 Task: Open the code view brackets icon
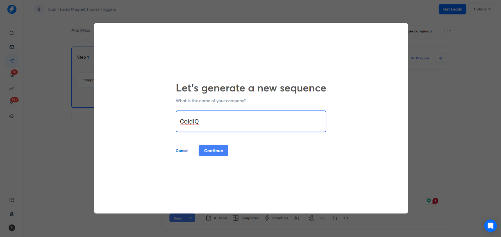coord(346,218)
